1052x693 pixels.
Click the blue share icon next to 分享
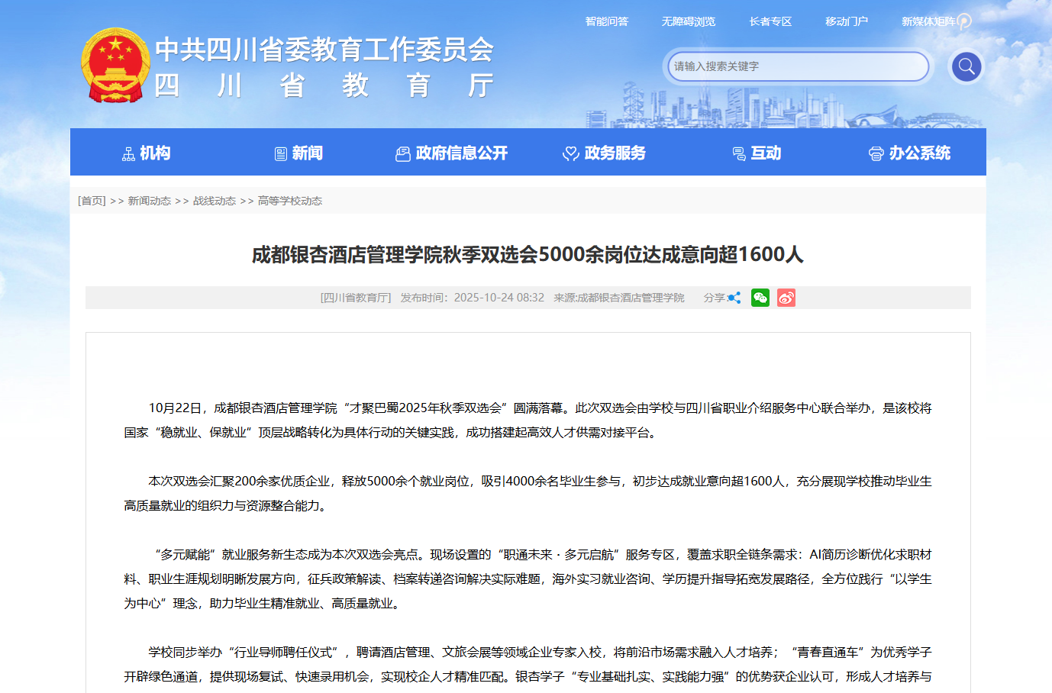coord(734,298)
